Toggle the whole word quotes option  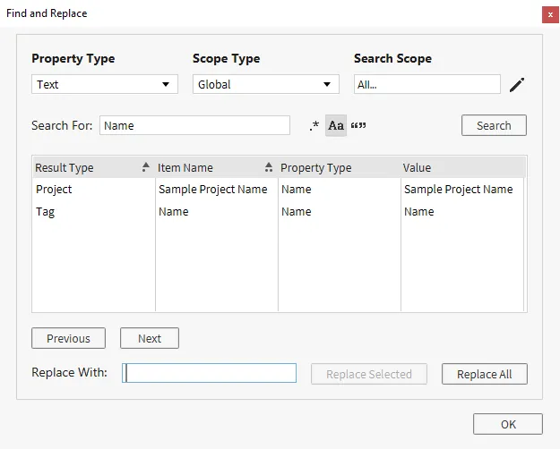point(358,126)
